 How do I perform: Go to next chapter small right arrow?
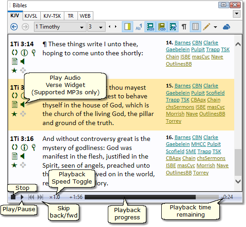tap(116, 27)
